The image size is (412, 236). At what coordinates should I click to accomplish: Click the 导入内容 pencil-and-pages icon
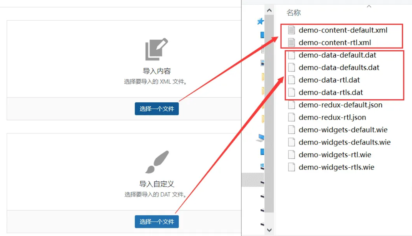[x=157, y=49]
